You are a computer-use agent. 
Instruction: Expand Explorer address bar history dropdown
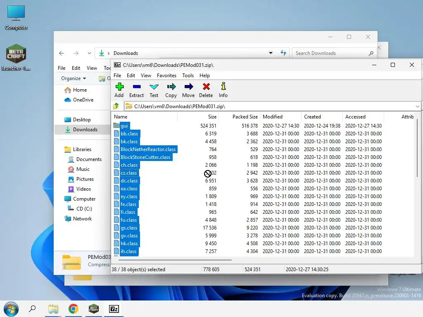pos(271,53)
